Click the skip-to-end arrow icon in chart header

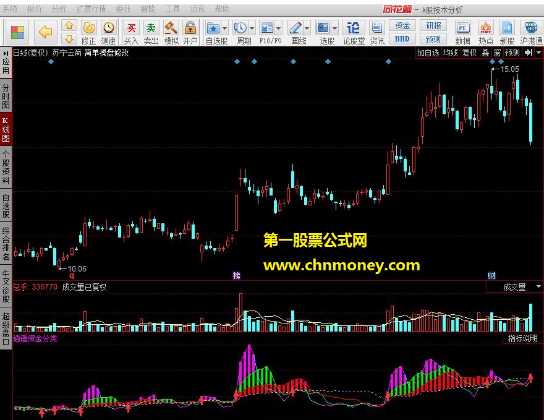[529, 53]
